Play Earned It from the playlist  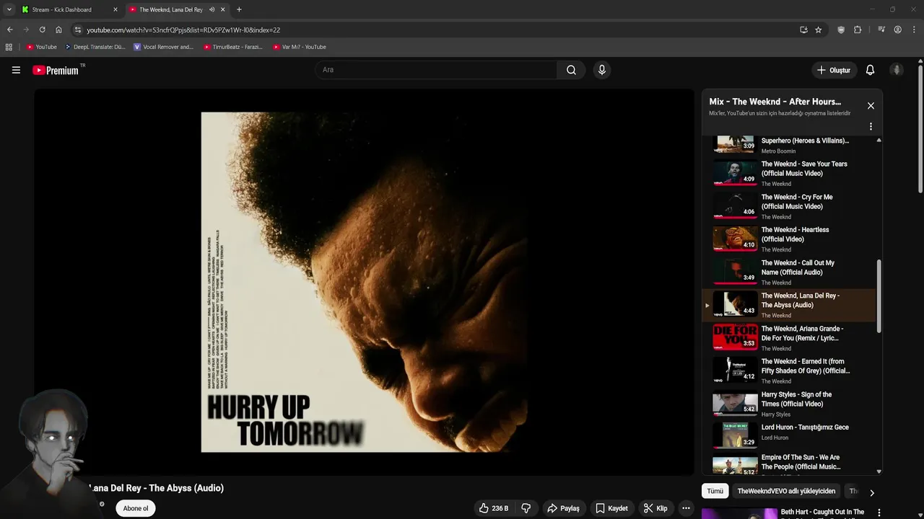(788, 371)
